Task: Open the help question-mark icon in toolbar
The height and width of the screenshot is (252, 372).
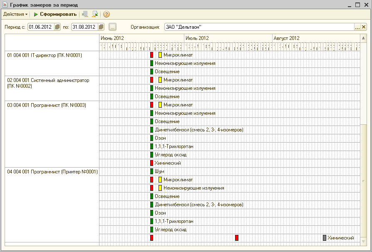Action: [x=107, y=14]
